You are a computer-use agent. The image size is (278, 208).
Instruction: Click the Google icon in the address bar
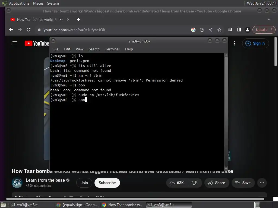[x=193, y=30]
